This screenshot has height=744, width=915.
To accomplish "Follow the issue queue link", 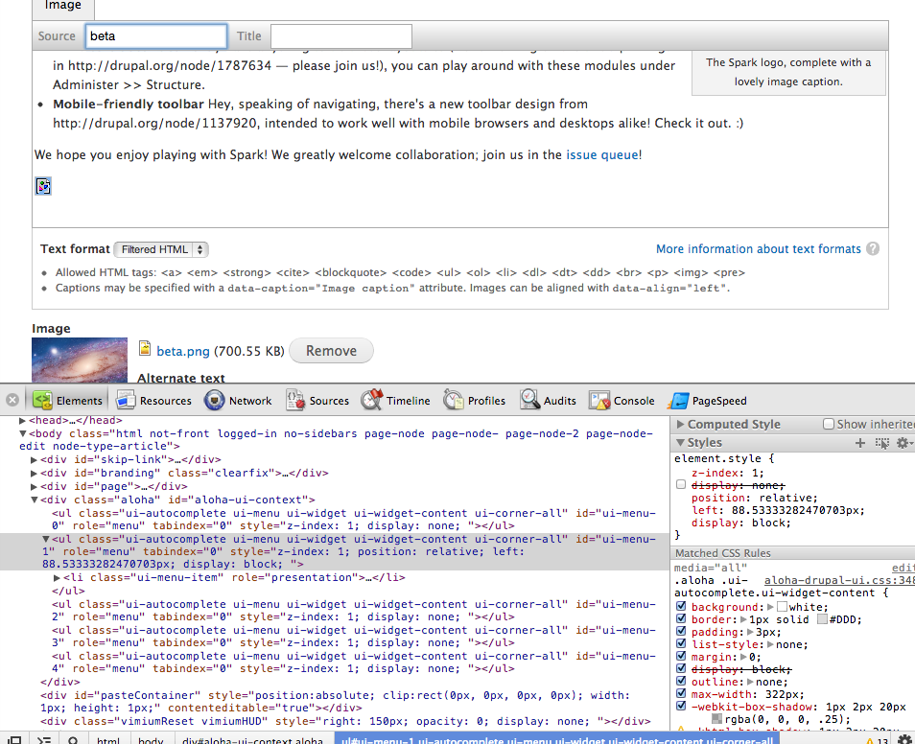I will [x=602, y=154].
